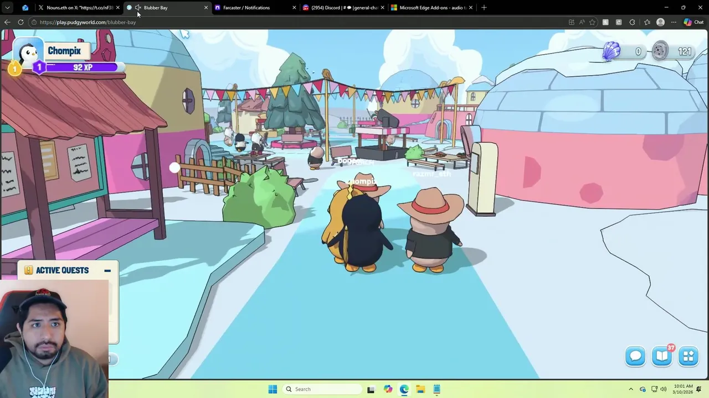
Task: Refresh the Blubber Bay page
Action: (20, 22)
